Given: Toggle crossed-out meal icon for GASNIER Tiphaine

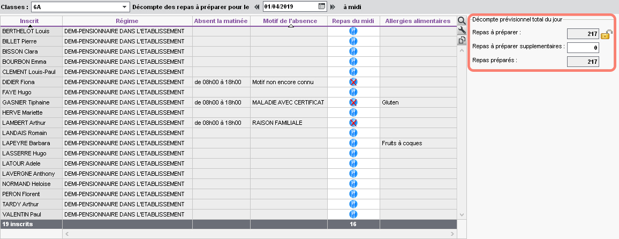Looking at the screenshot, I should pyautogui.click(x=353, y=102).
